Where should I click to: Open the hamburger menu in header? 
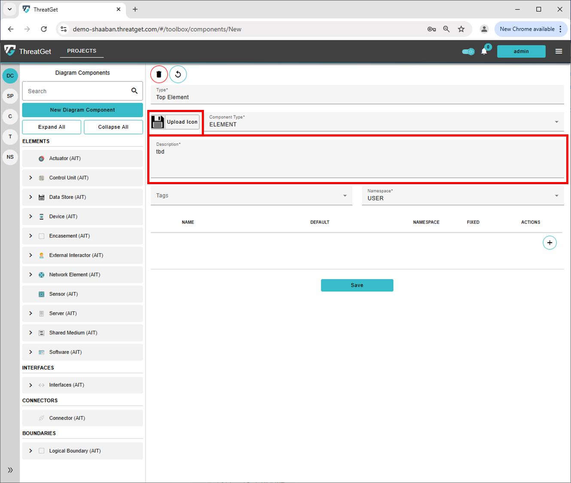coord(559,52)
